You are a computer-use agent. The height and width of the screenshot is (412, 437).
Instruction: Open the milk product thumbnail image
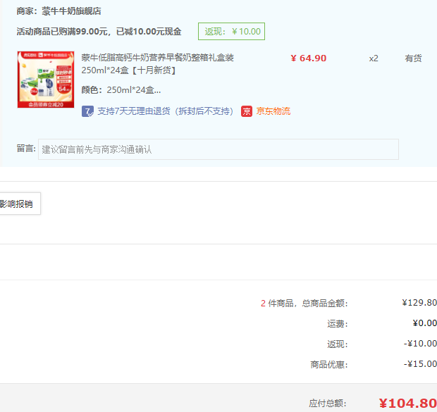pyautogui.click(x=46, y=80)
